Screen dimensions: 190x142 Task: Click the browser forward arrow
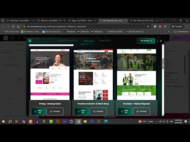pos(8,26)
